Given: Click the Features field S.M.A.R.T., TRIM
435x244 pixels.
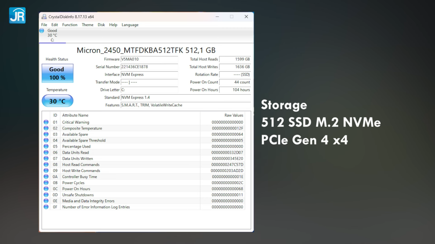Looking at the screenshot, I should 186,105.
